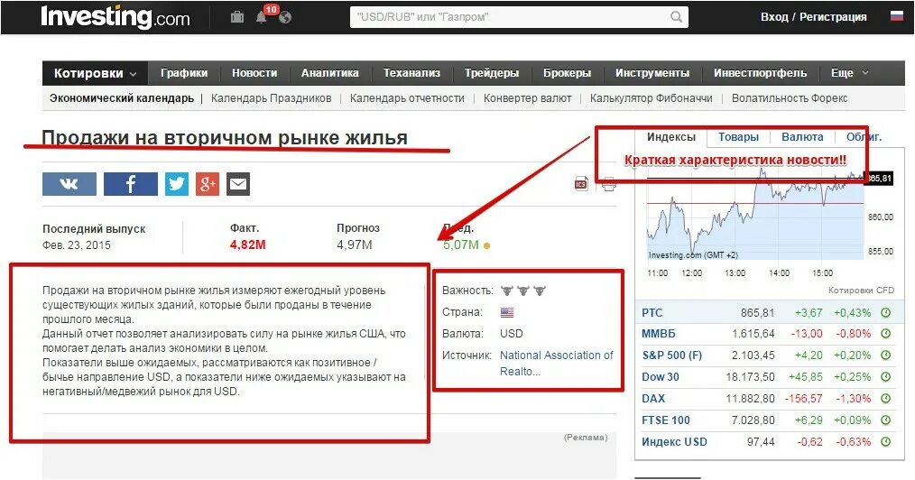This screenshot has height=480, width=915.
Task: Click the Котировки CFD label
Action: 861,290
